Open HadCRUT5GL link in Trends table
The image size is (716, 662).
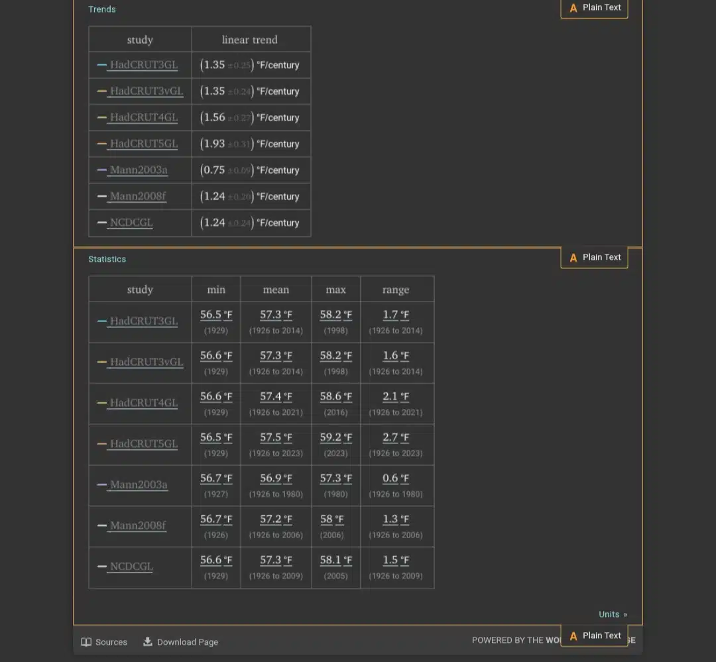tap(144, 144)
